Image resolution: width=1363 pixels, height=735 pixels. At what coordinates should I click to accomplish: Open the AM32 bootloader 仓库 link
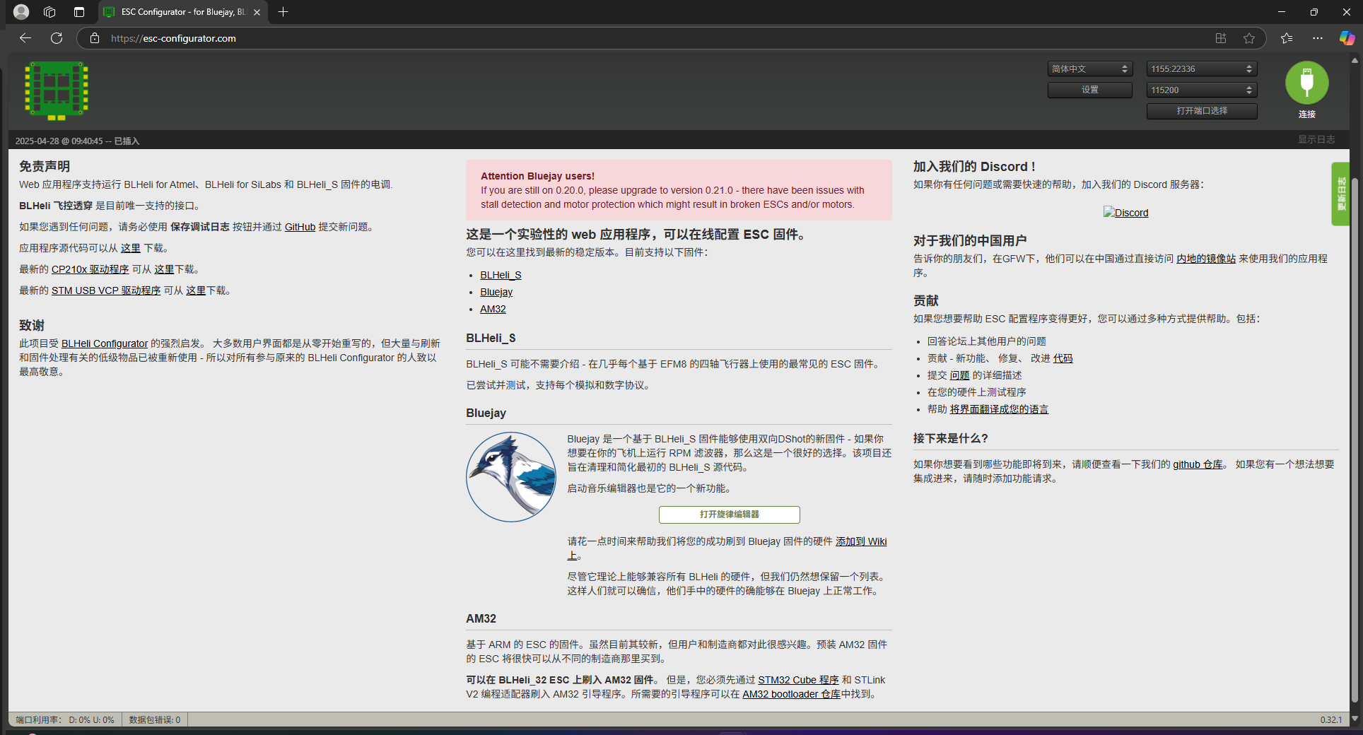coord(791,694)
